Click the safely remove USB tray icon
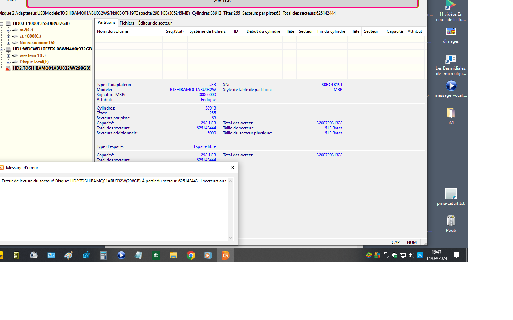The height and width of the screenshot is (320, 513). [386, 255]
